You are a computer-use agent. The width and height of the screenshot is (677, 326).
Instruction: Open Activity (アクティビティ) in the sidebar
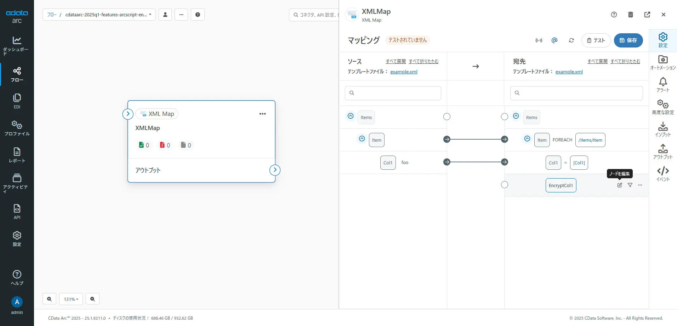(x=17, y=183)
